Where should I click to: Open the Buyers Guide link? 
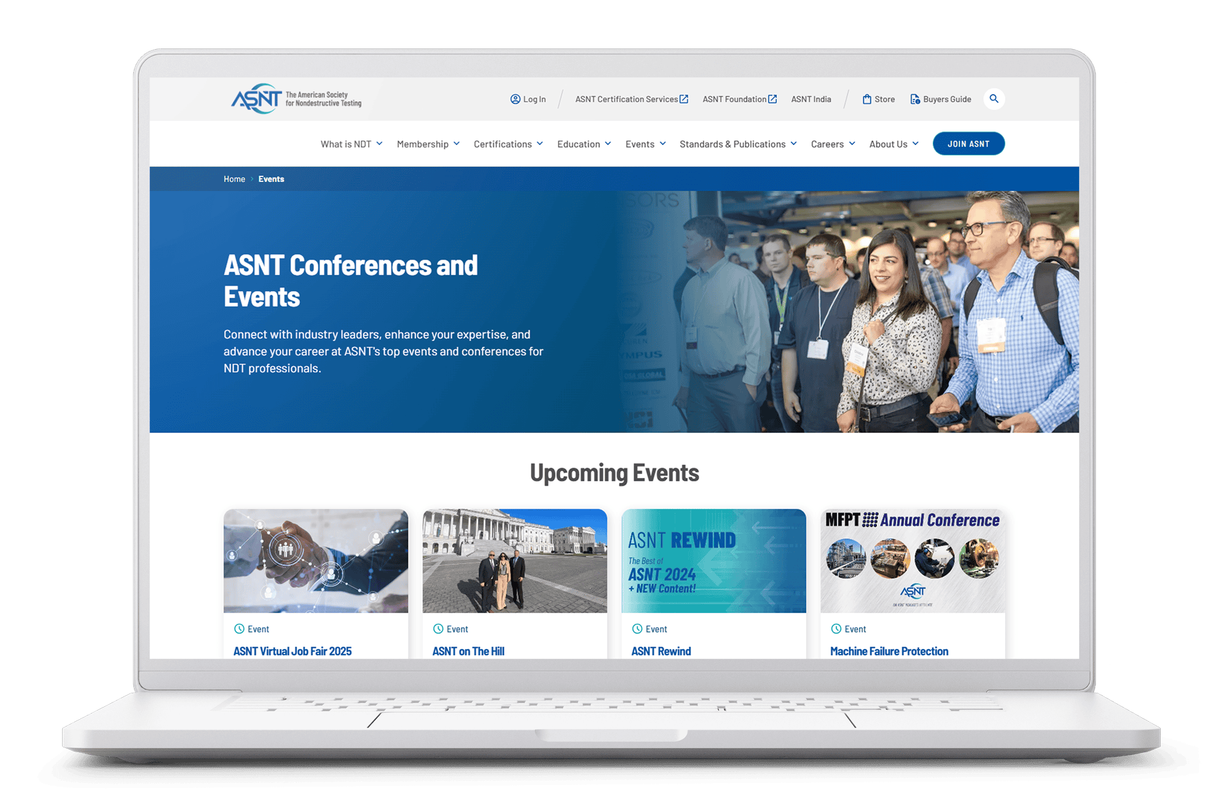[x=947, y=99]
